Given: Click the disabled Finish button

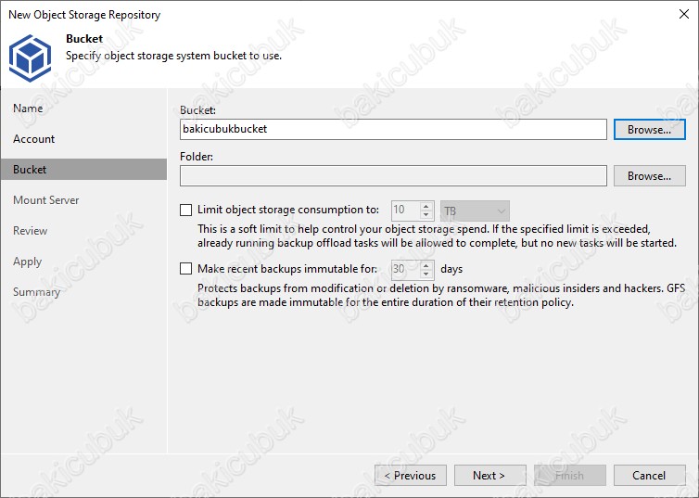Looking at the screenshot, I should [570, 476].
